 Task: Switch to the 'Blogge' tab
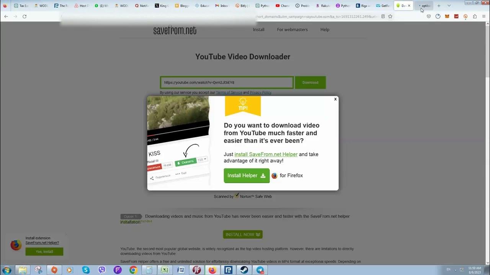point(182,6)
